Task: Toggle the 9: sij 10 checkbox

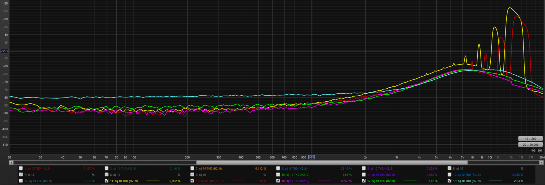Action: [192, 175]
